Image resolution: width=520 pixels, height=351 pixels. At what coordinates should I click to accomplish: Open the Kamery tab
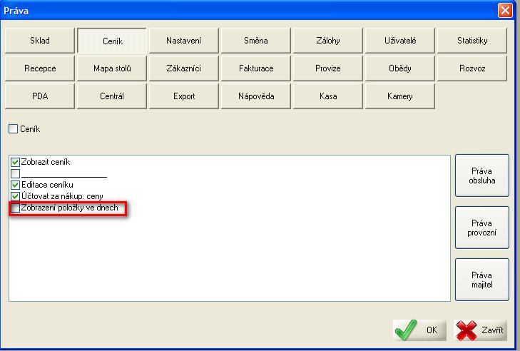[x=399, y=96]
